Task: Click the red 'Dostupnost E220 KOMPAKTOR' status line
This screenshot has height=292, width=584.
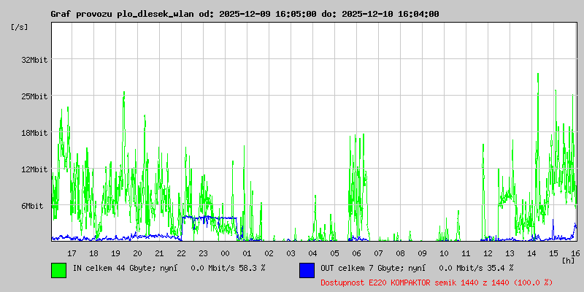Action: coord(437,283)
